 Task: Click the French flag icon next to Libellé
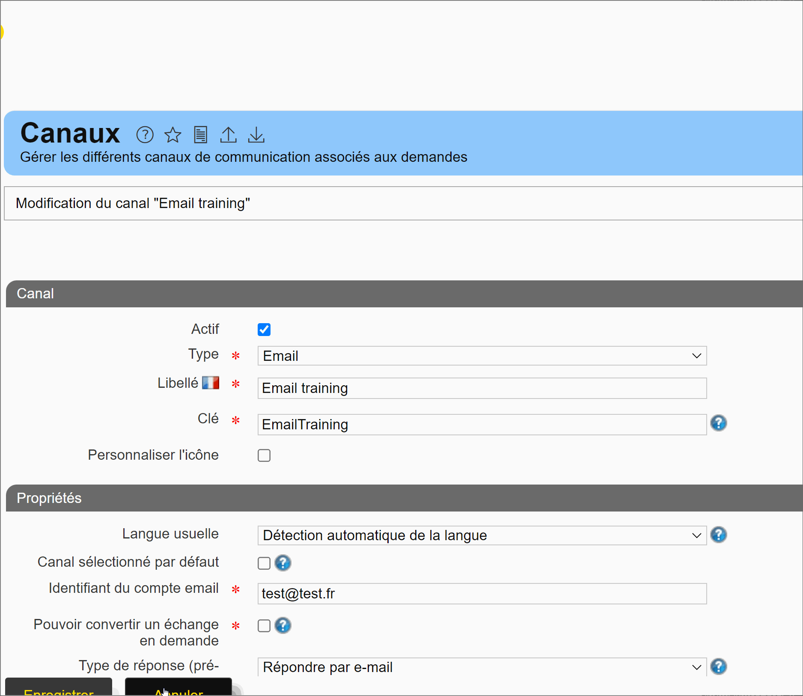coord(210,383)
